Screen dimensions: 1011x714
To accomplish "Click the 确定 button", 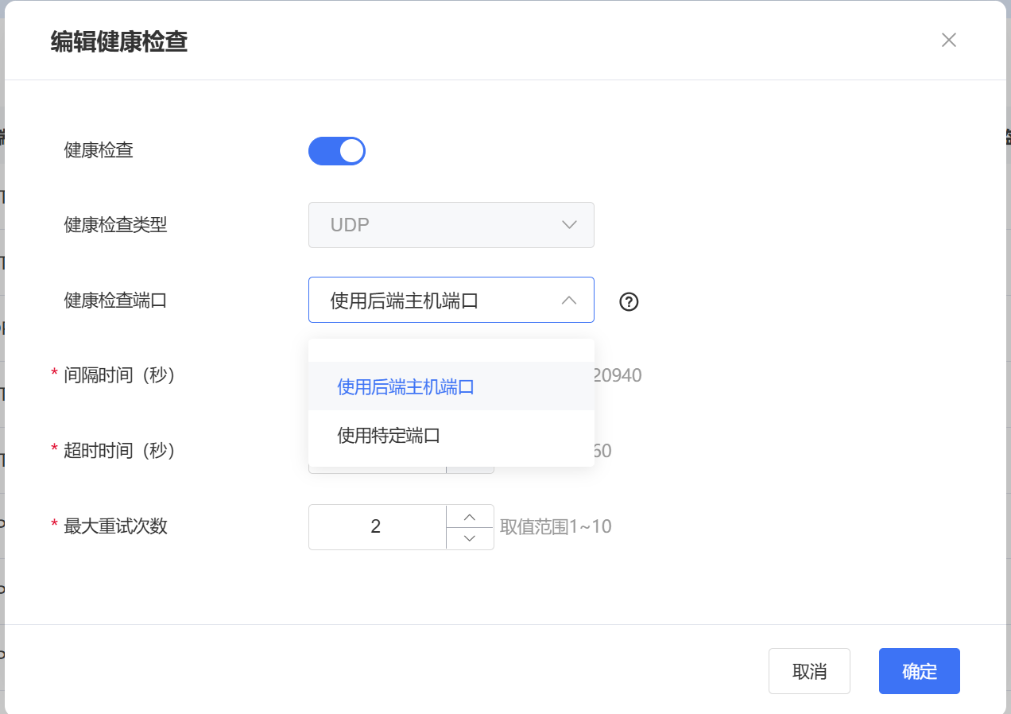I will pyautogui.click(x=920, y=671).
